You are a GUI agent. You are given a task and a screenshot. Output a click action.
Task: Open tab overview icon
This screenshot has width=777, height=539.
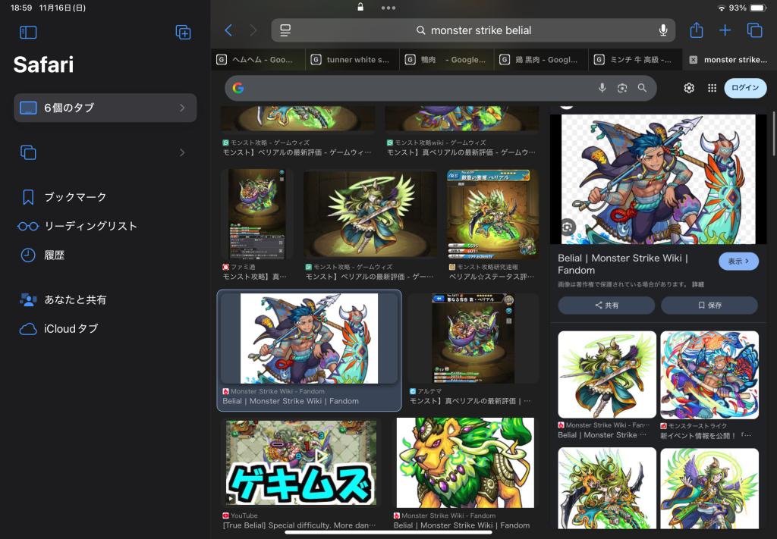[754, 30]
